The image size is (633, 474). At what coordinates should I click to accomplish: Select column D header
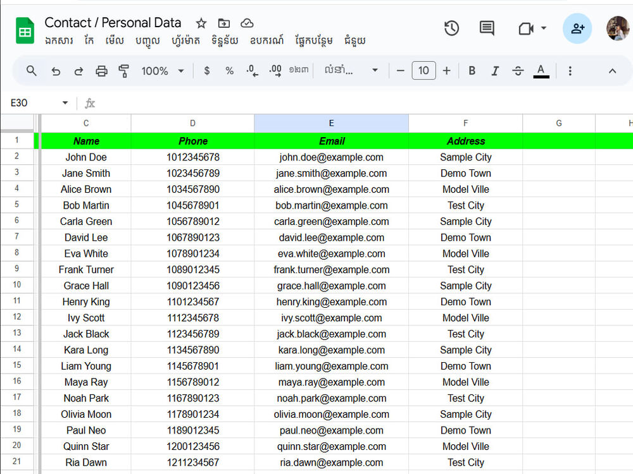[192, 123]
